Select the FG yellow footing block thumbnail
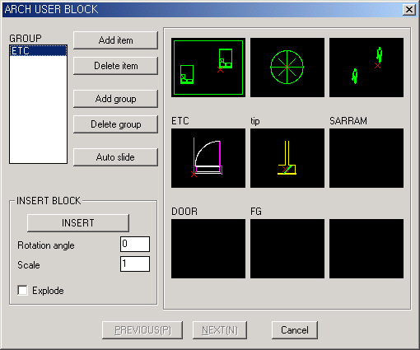 [x=287, y=158]
